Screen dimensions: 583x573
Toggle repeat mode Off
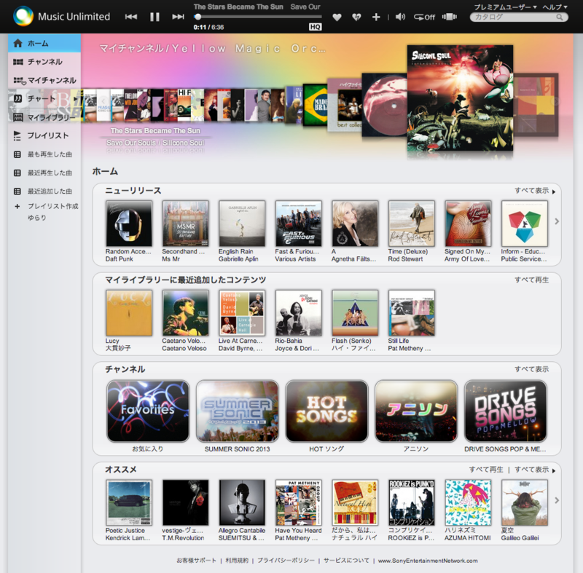coord(424,17)
